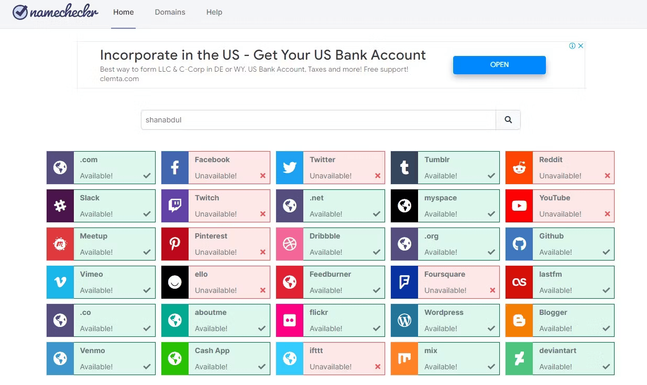The height and width of the screenshot is (385, 647).
Task: Click the ifttt icon
Action: pos(290,359)
